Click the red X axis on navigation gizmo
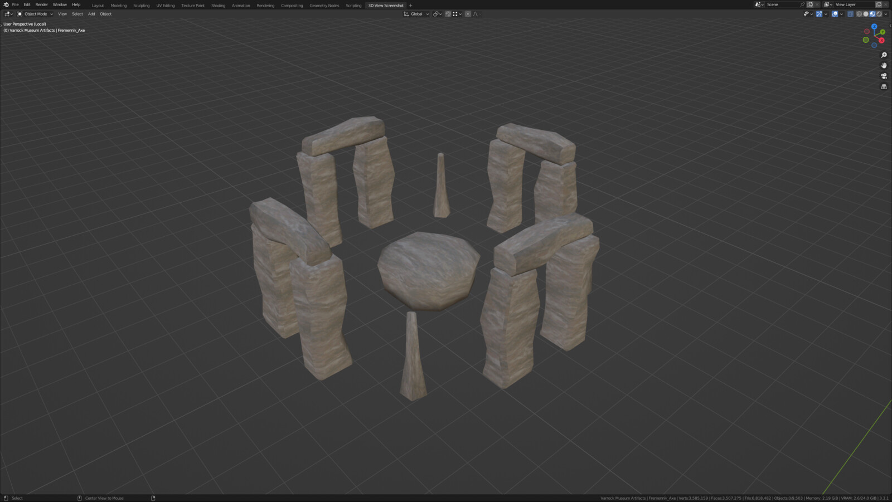This screenshot has height=502, width=892. tap(881, 40)
